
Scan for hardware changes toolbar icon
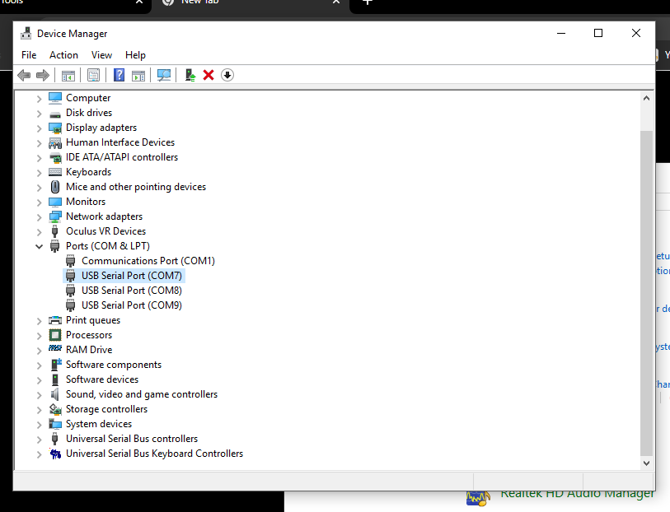click(164, 76)
